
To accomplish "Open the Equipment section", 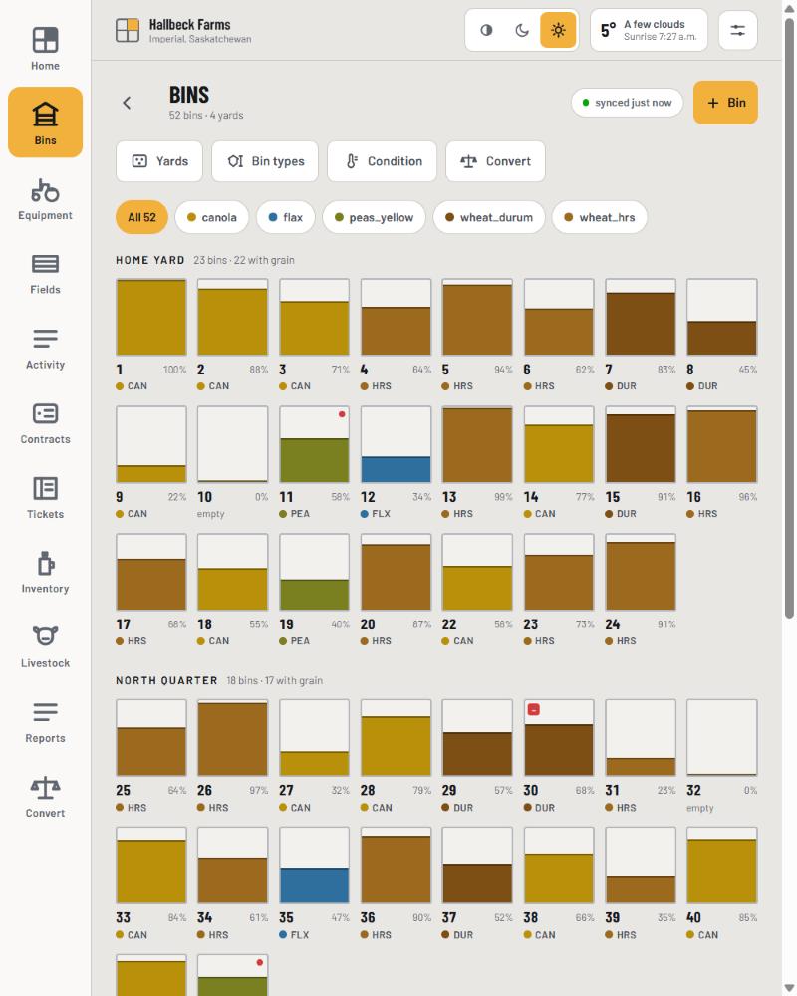I will tap(45, 197).
